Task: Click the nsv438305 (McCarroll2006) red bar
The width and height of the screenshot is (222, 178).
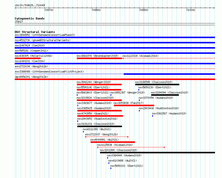Action: click(x=28, y=58)
